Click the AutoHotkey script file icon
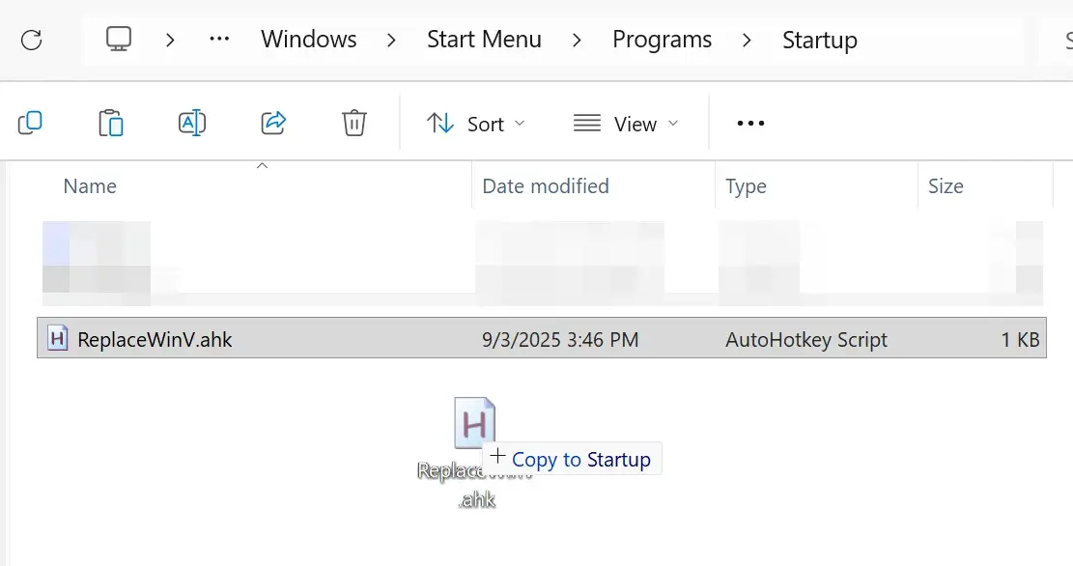Viewport: 1073px width, 566px height. coord(57,339)
